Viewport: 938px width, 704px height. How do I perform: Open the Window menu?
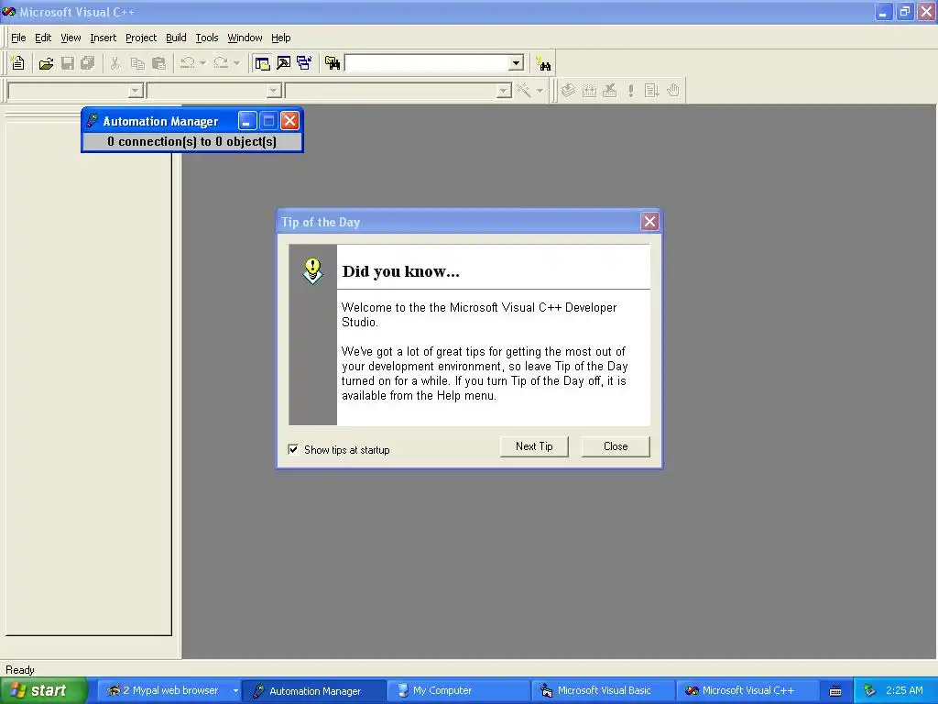tap(245, 38)
